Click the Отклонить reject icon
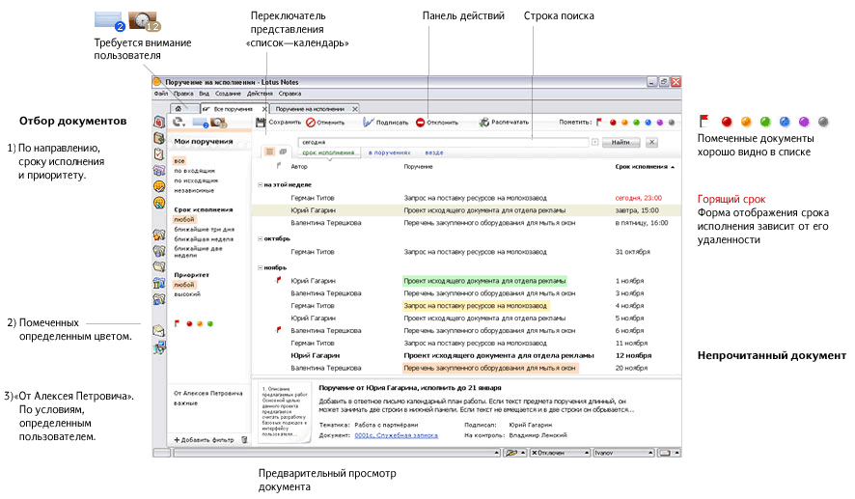This screenshot has height=499, width=855. point(421,123)
